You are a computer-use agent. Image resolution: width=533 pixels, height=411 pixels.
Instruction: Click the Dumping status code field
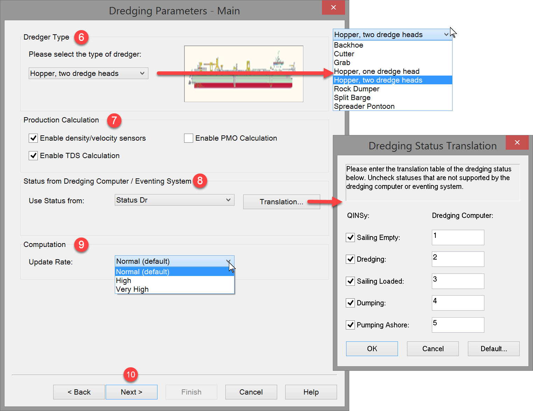[458, 303]
